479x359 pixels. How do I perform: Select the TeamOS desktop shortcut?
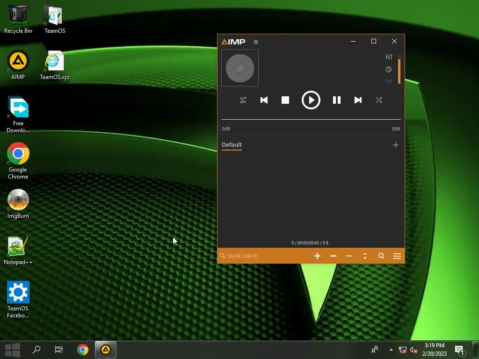pos(55,19)
